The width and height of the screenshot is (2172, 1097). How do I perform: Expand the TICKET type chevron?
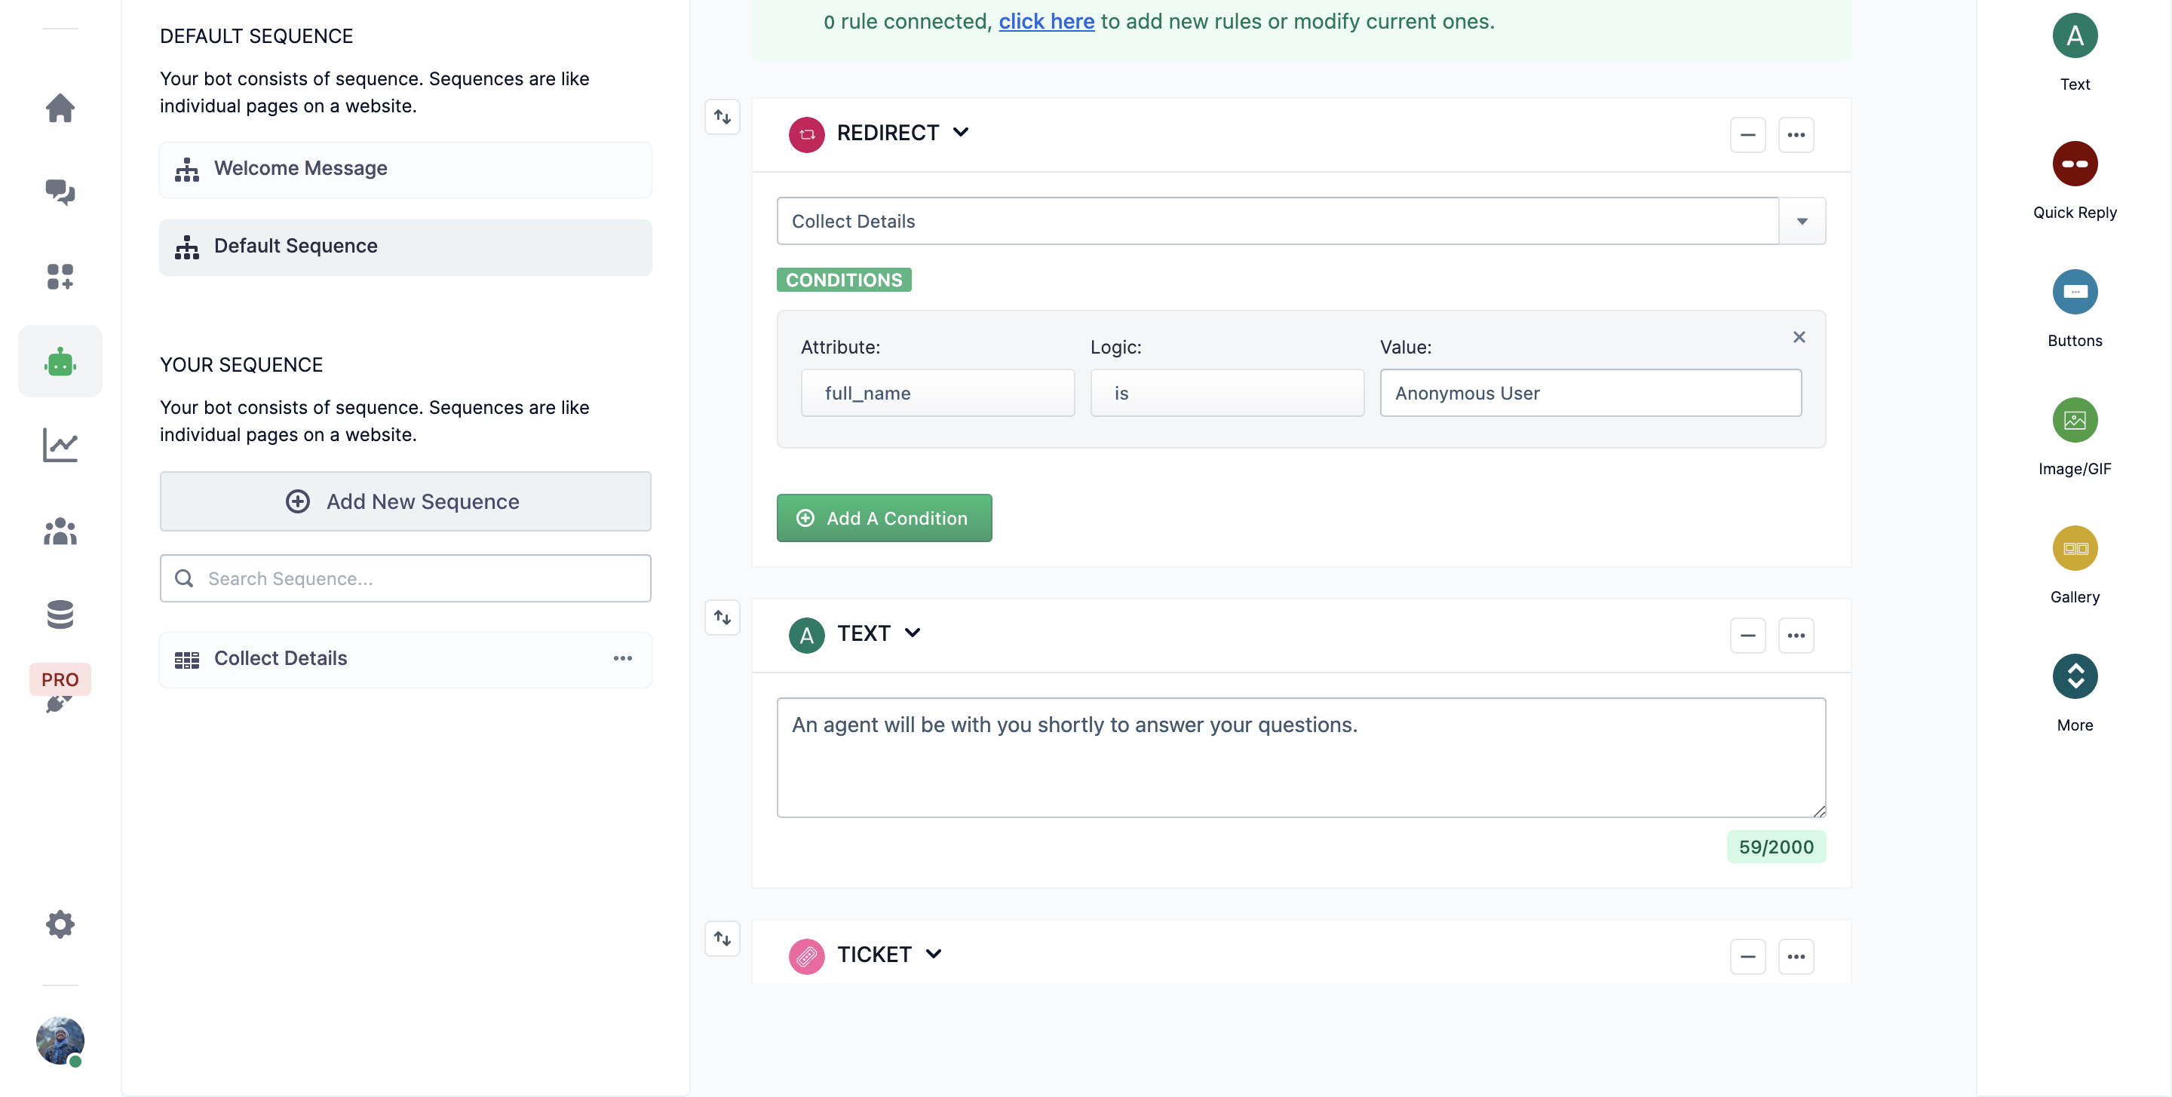[933, 954]
